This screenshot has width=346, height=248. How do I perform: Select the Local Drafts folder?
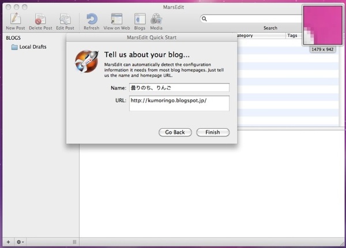pyautogui.click(x=29, y=47)
